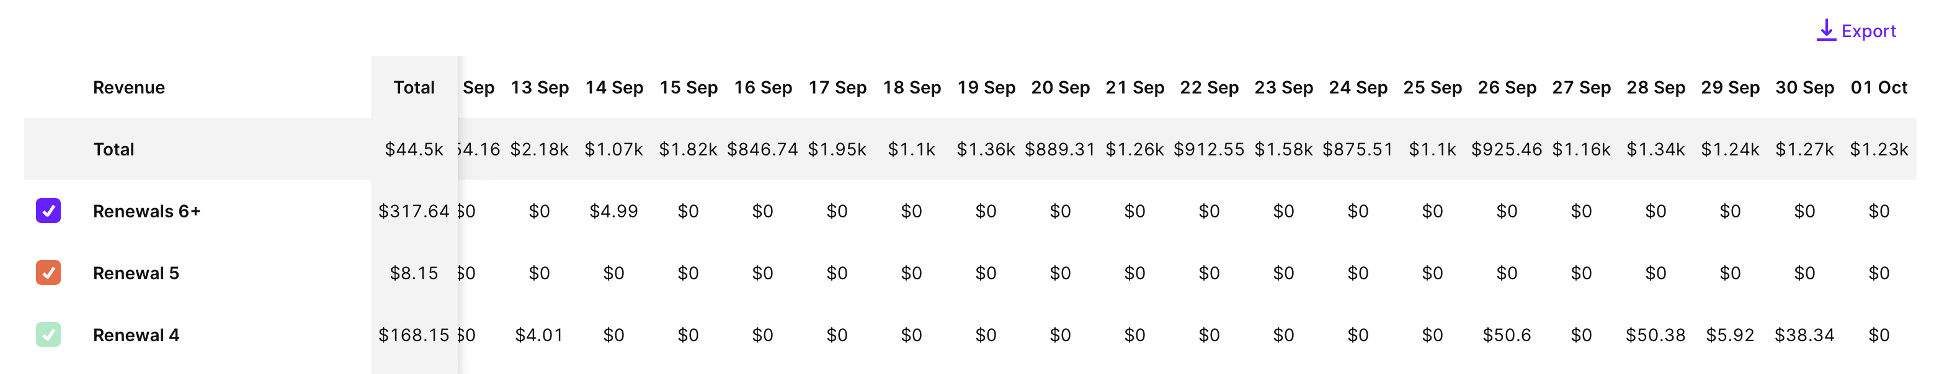Export the revenue table data

pyautogui.click(x=1856, y=31)
